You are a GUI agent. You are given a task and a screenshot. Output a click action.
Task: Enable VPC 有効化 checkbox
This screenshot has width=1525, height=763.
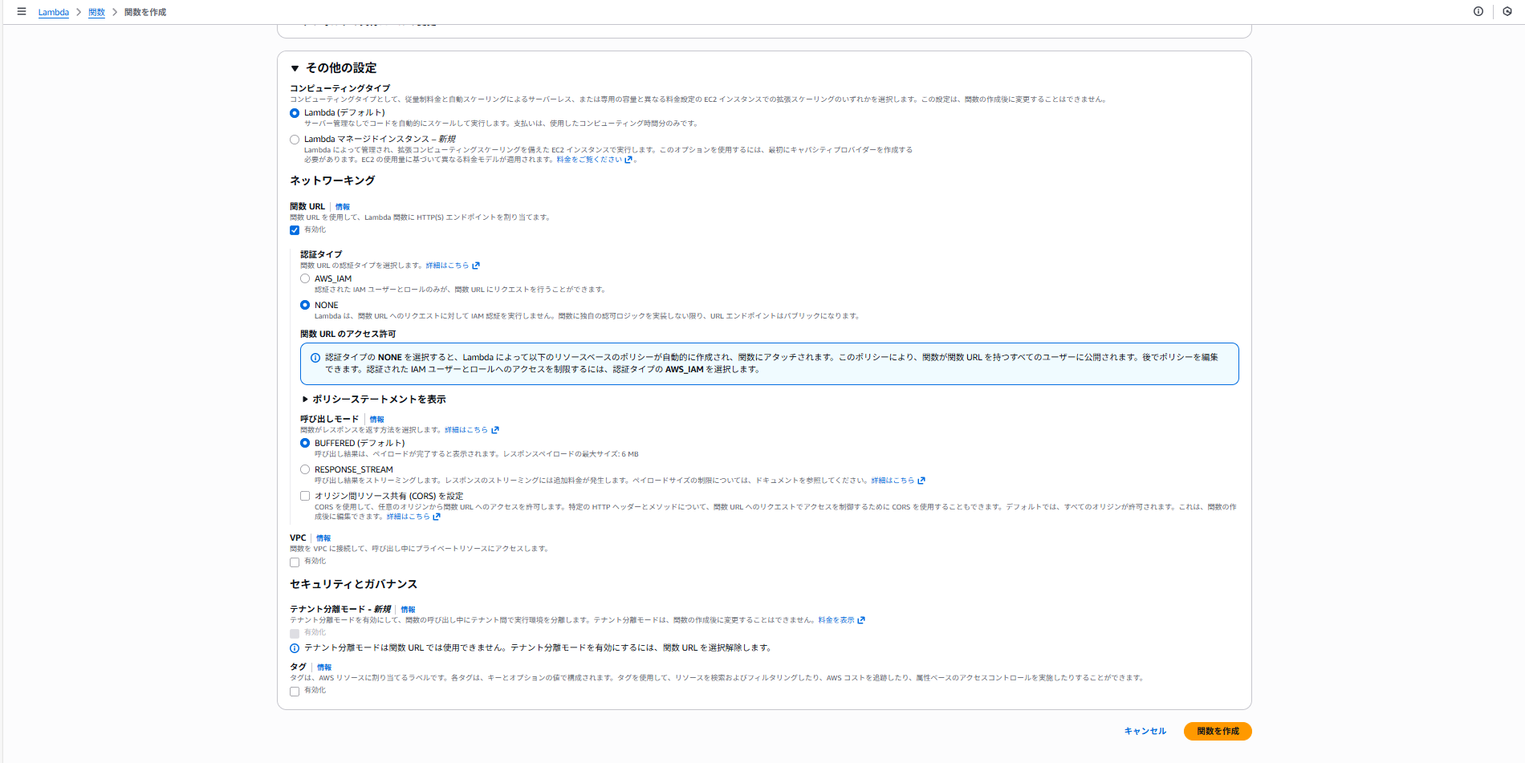(x=295, y=562)
